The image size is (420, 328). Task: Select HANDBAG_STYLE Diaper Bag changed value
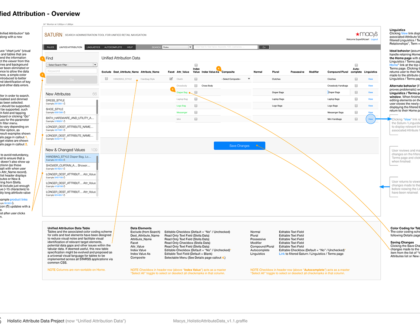pyautogui.click(x=70, y=158)
